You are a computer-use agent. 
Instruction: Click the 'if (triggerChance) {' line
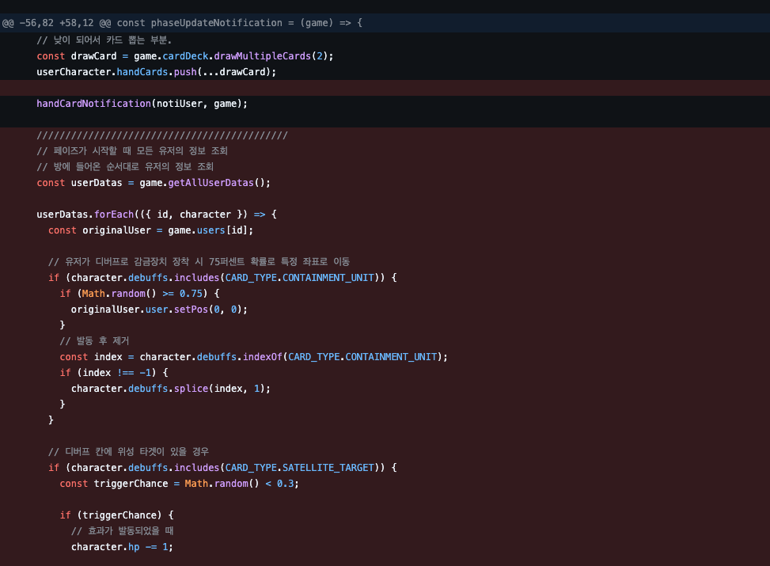(x=117, y=515)
